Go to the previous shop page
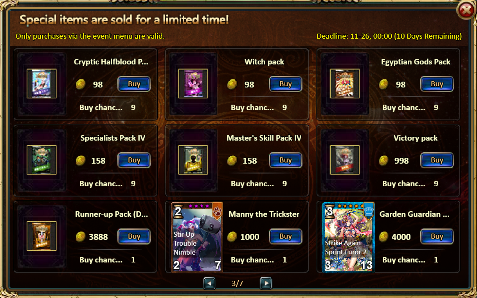The image size is (477, 298). [x=209, y=283]
